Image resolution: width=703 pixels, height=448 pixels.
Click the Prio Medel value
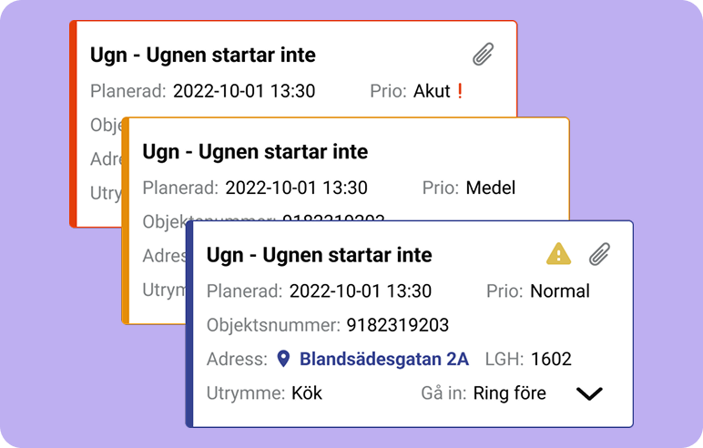pos(490,188)
